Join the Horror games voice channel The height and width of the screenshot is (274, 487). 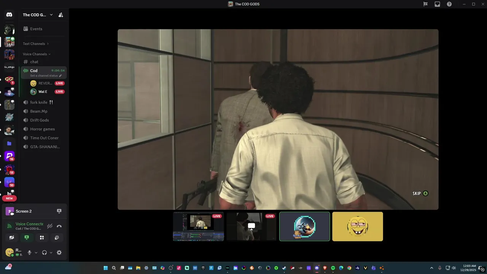coord(43,129)
